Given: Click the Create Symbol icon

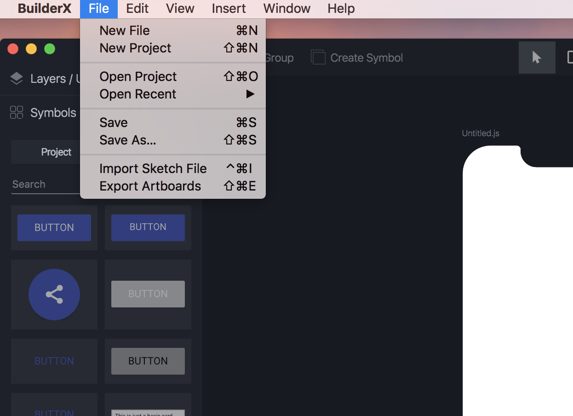Looking at the screenshot, I should tap(318, 58).
